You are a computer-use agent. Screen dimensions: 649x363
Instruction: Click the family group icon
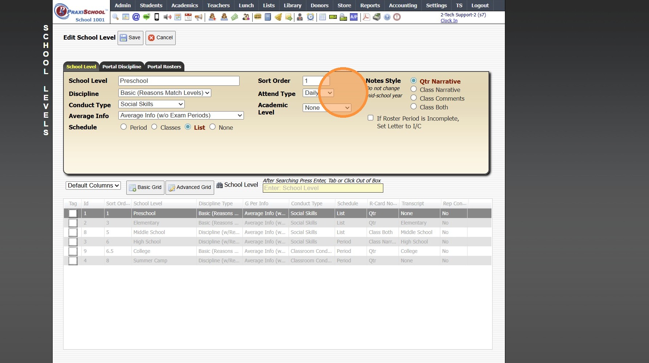click(246, 17)
